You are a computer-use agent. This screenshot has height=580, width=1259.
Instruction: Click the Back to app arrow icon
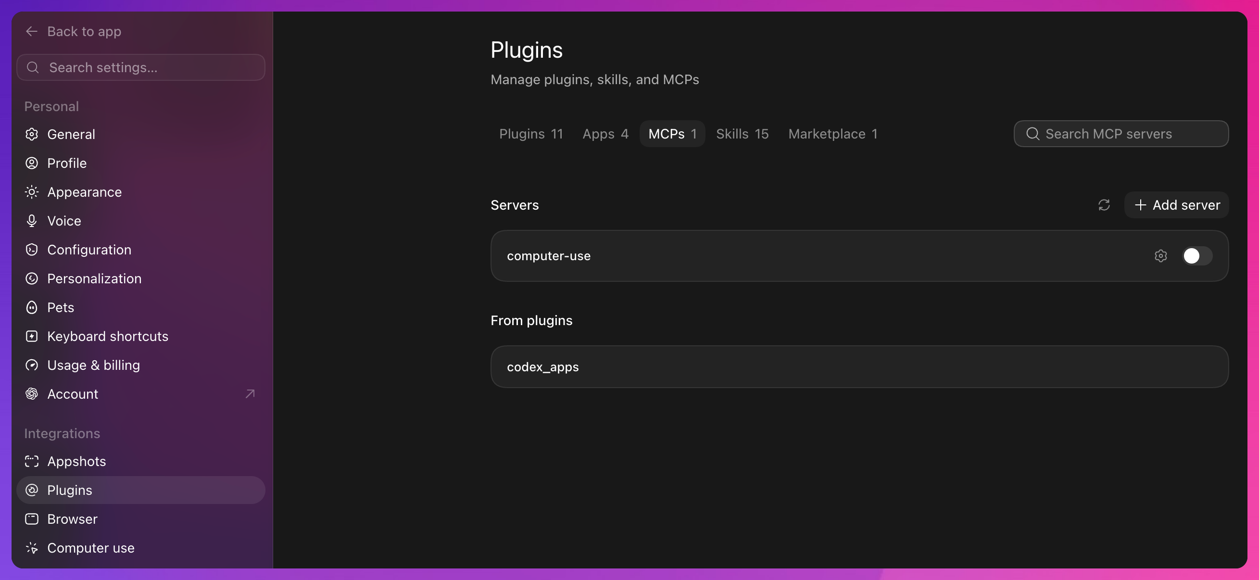[32, 31]
